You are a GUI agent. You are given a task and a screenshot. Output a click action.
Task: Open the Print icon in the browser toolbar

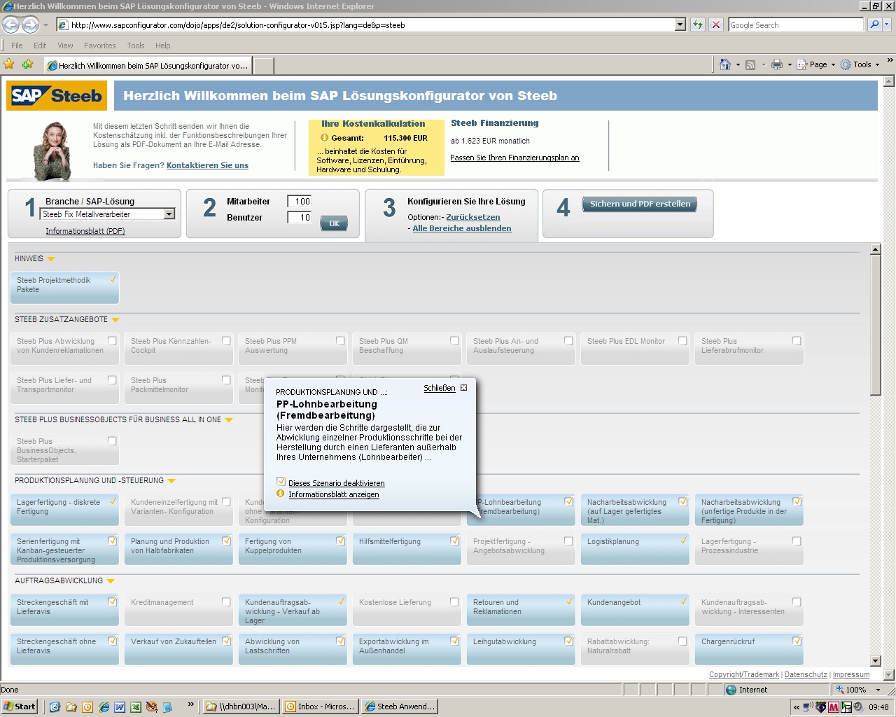click(776, 64)
